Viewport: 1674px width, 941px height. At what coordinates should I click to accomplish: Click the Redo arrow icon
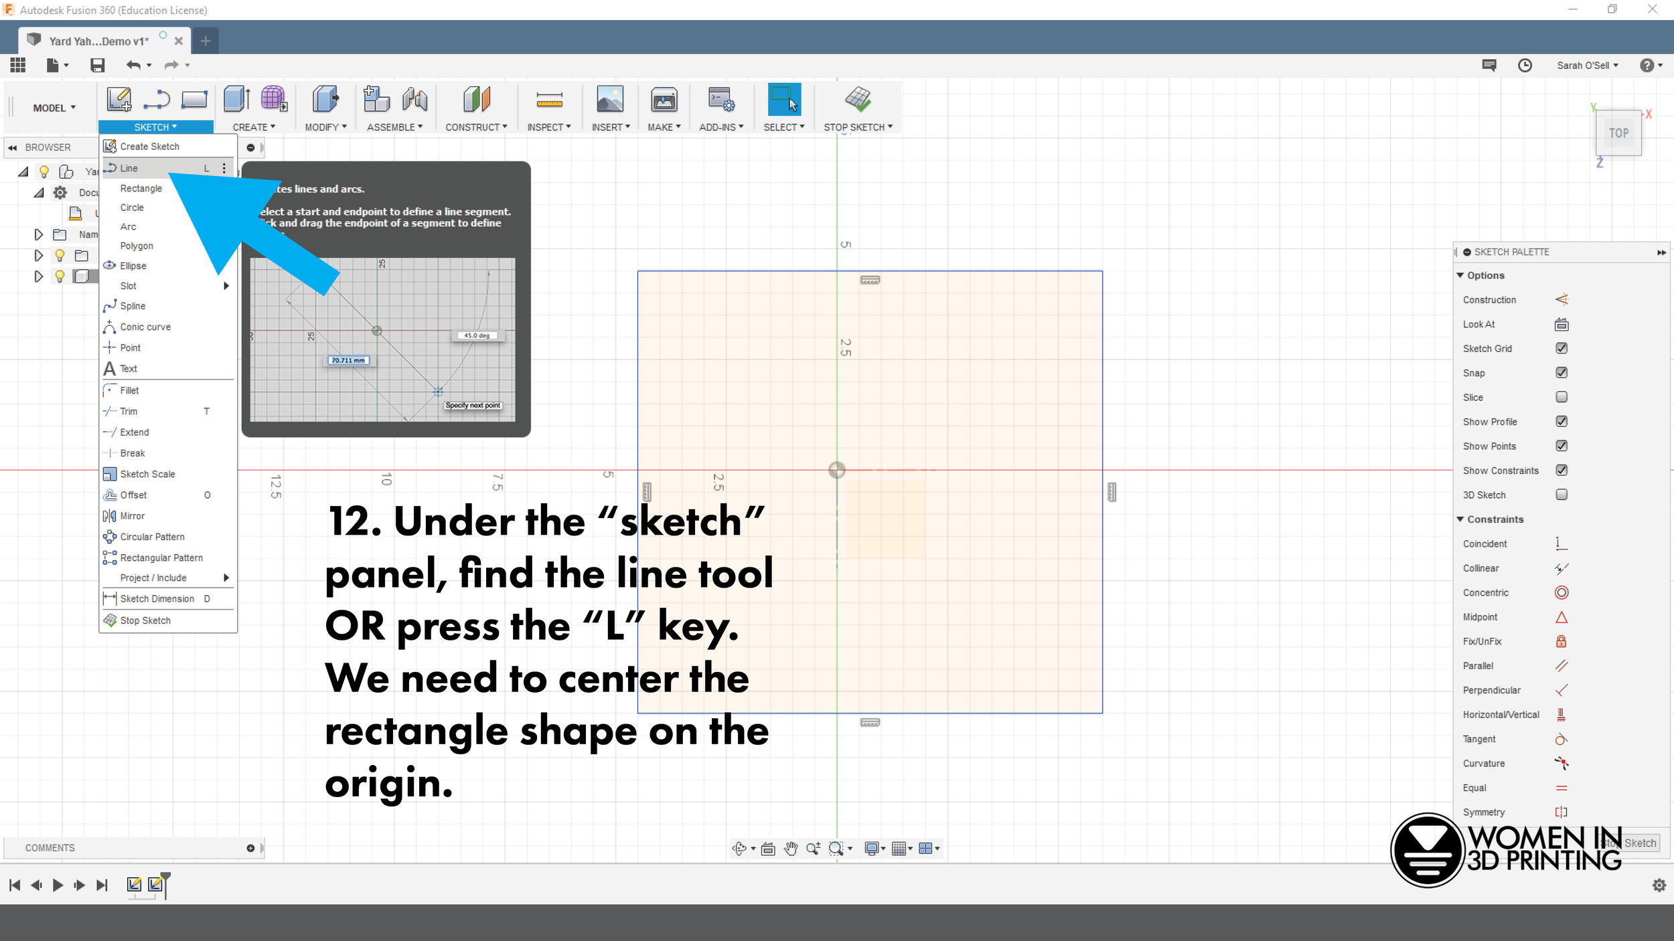click(171, 65)
